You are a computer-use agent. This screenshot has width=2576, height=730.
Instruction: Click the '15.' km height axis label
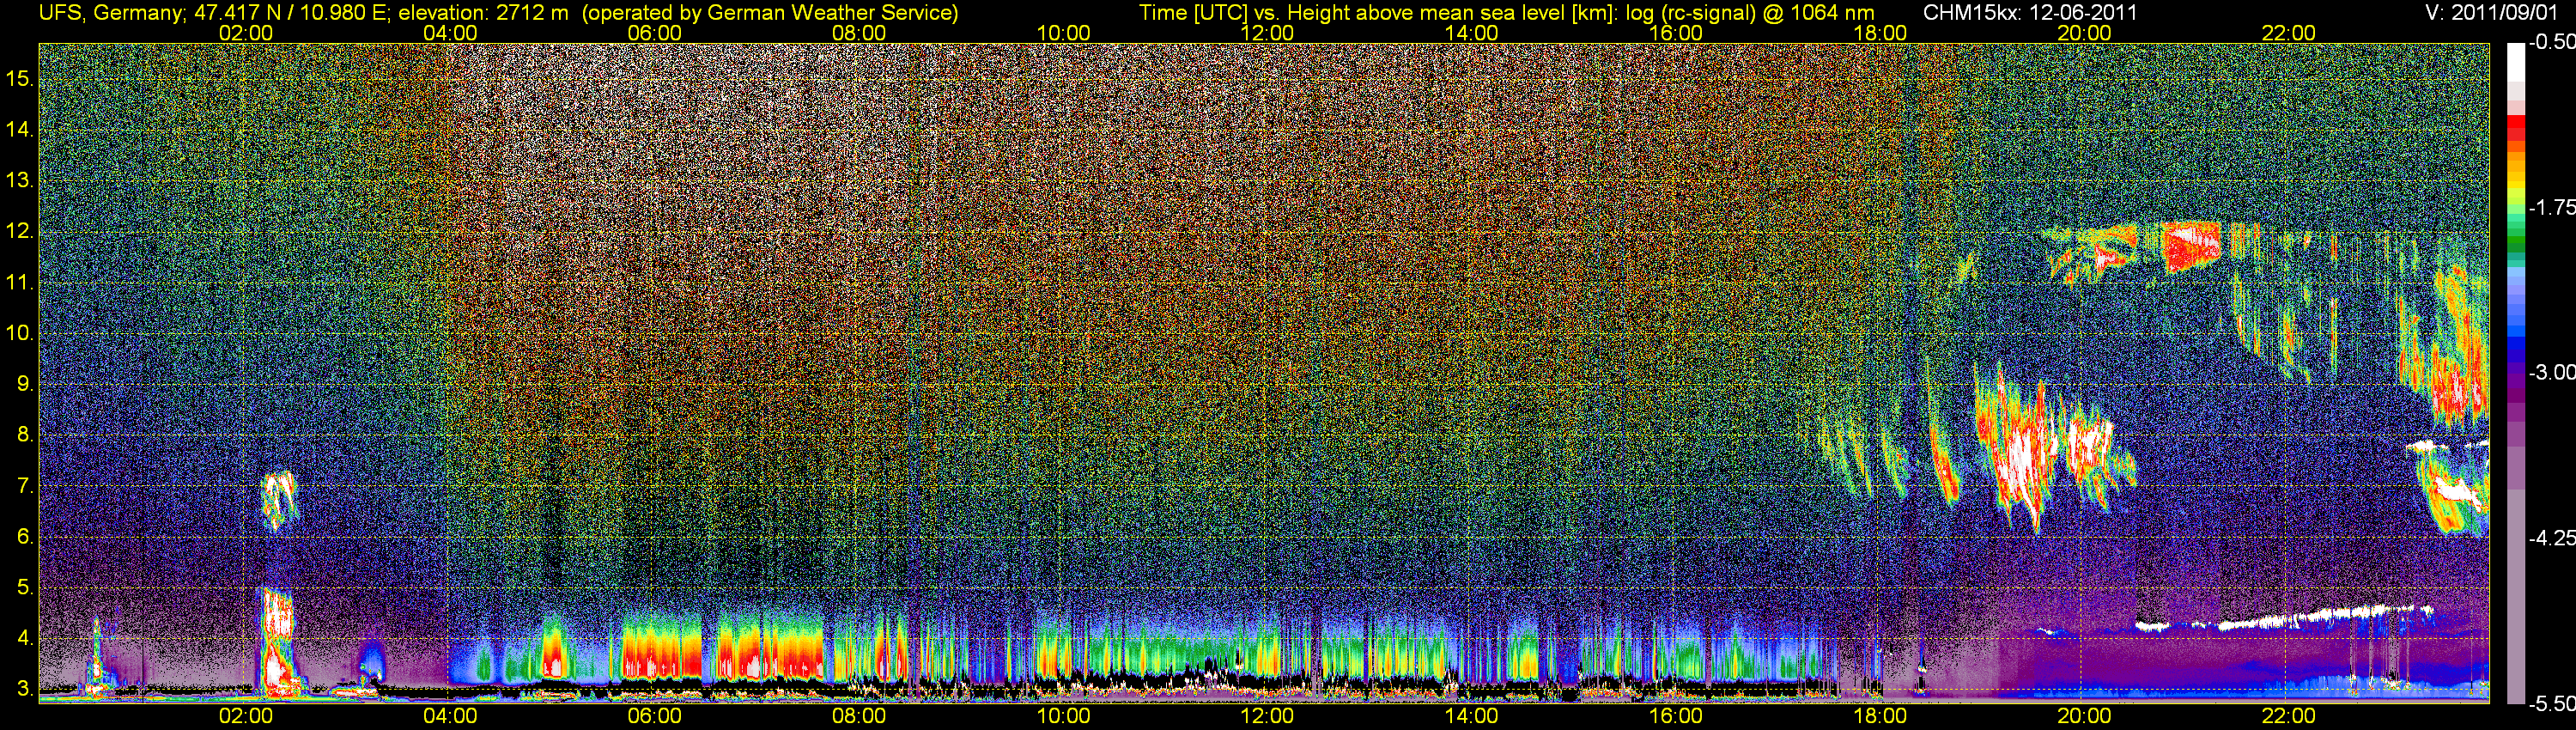tap(19, 78)
